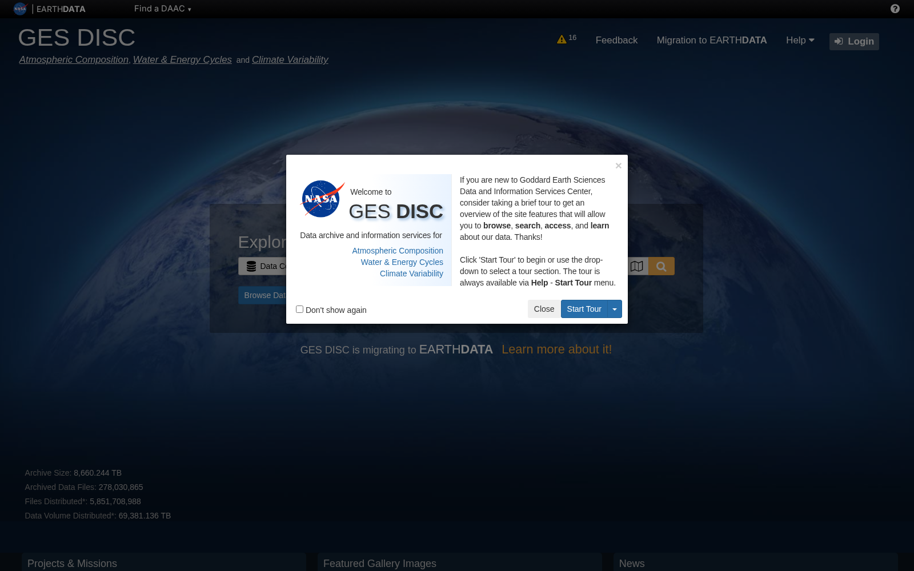Open the help question mark icon
The image size is (914, 571).
pos(895,9)
